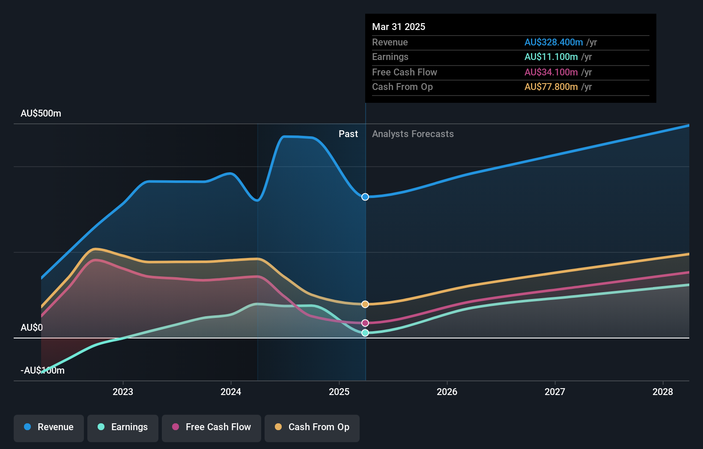The image size is (703, 449).
Task: Select the Revenue data point marker on chart
Action: 365,197
